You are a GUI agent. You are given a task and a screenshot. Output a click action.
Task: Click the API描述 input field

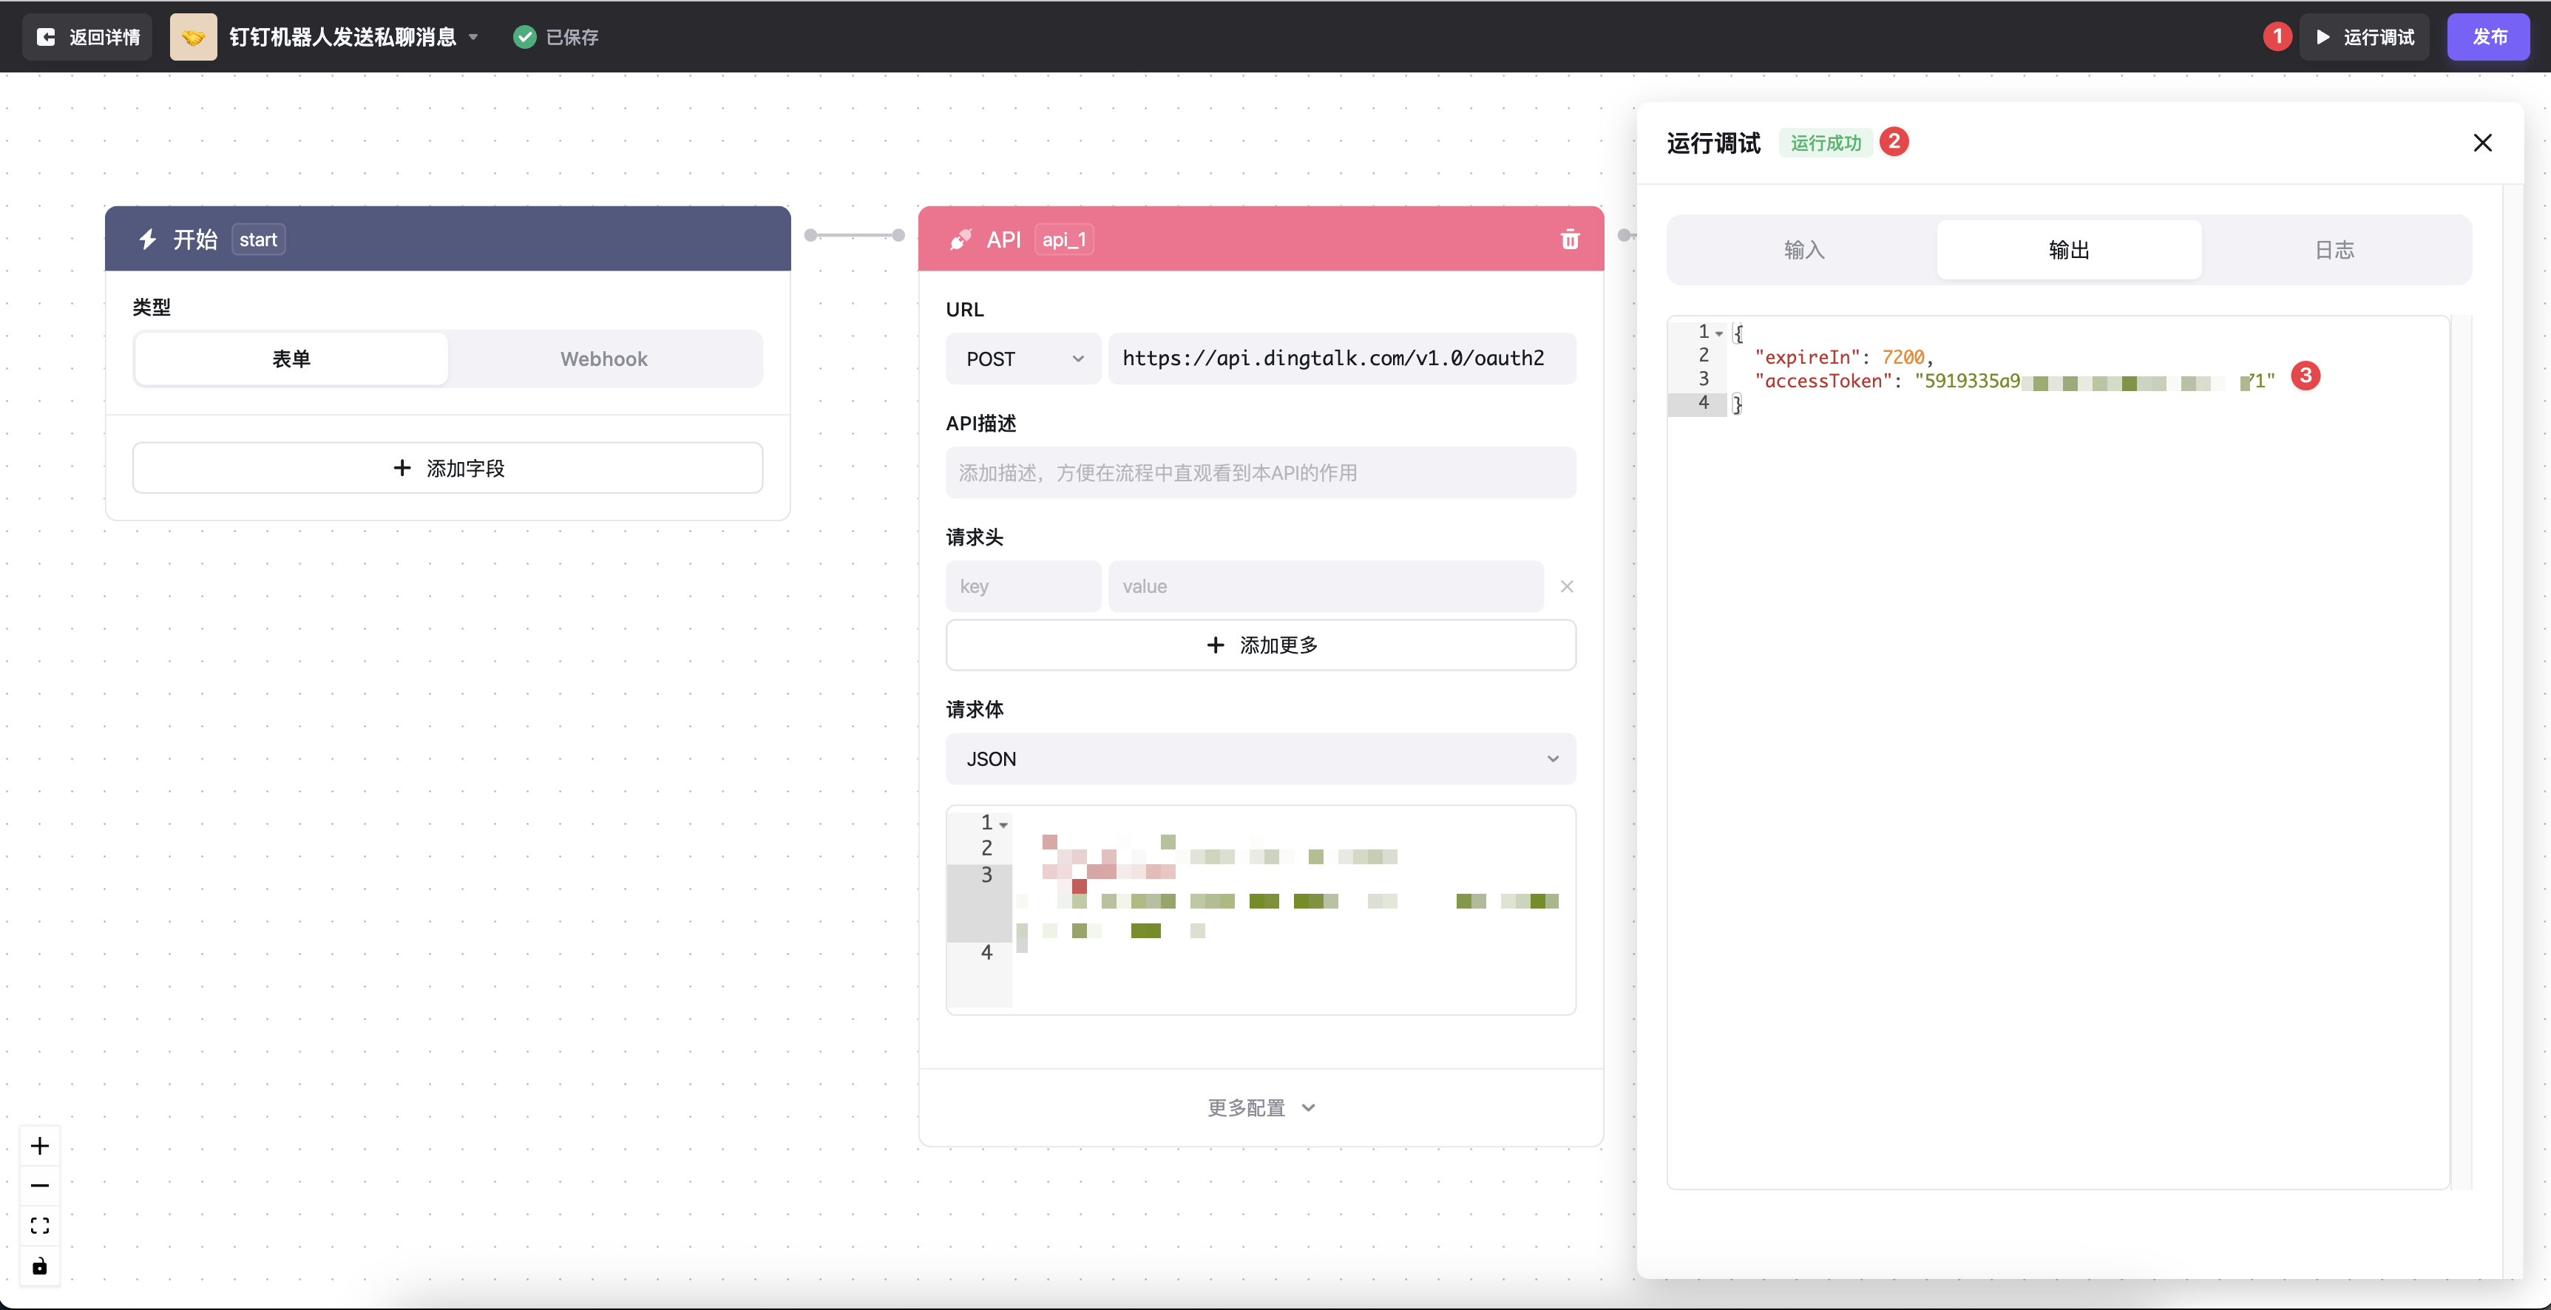1260,472
